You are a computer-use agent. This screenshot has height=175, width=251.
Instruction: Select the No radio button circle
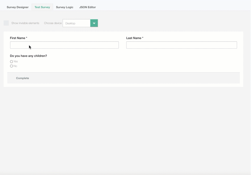[x=11, y=66]
